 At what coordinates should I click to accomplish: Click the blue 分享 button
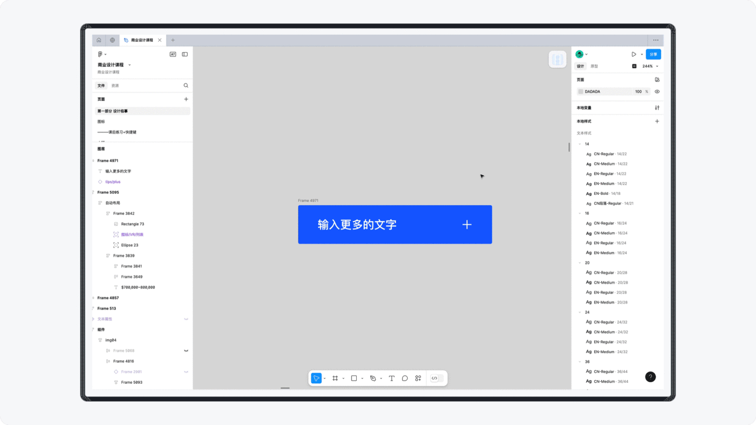pyautogui.click(x=653, y=54)
